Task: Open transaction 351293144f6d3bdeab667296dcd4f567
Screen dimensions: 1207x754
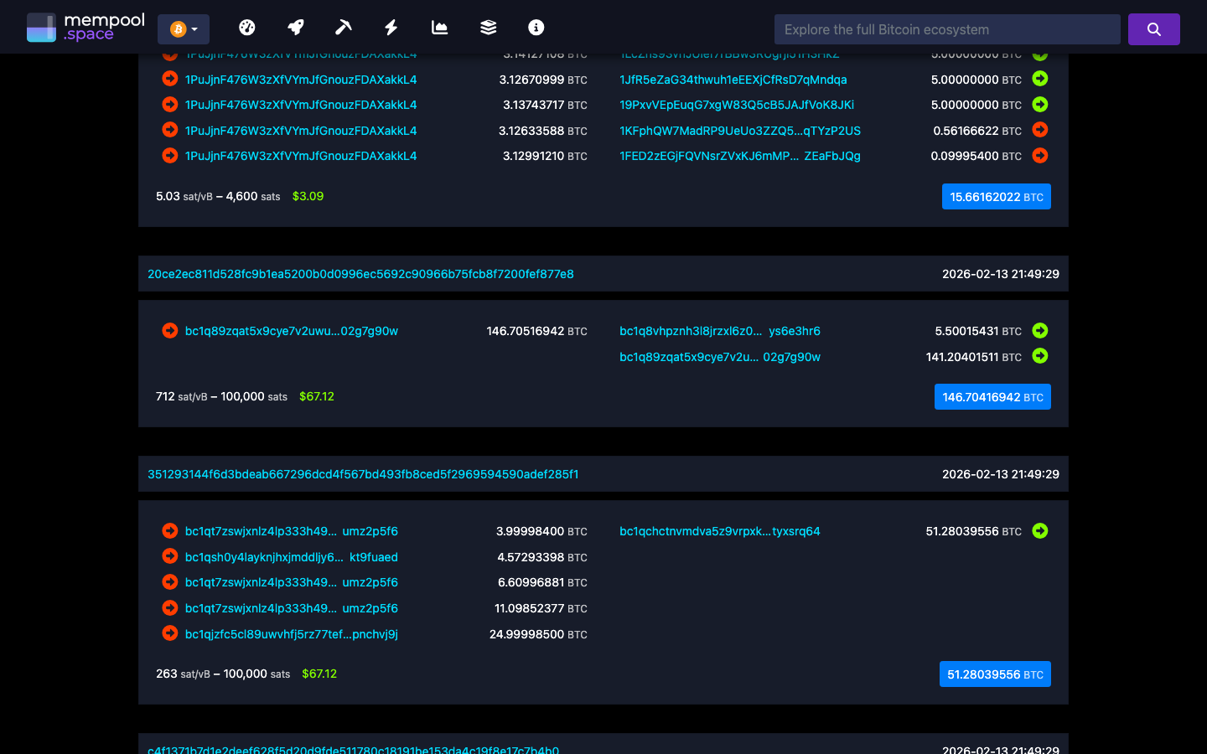Action: tap(364, 473)
